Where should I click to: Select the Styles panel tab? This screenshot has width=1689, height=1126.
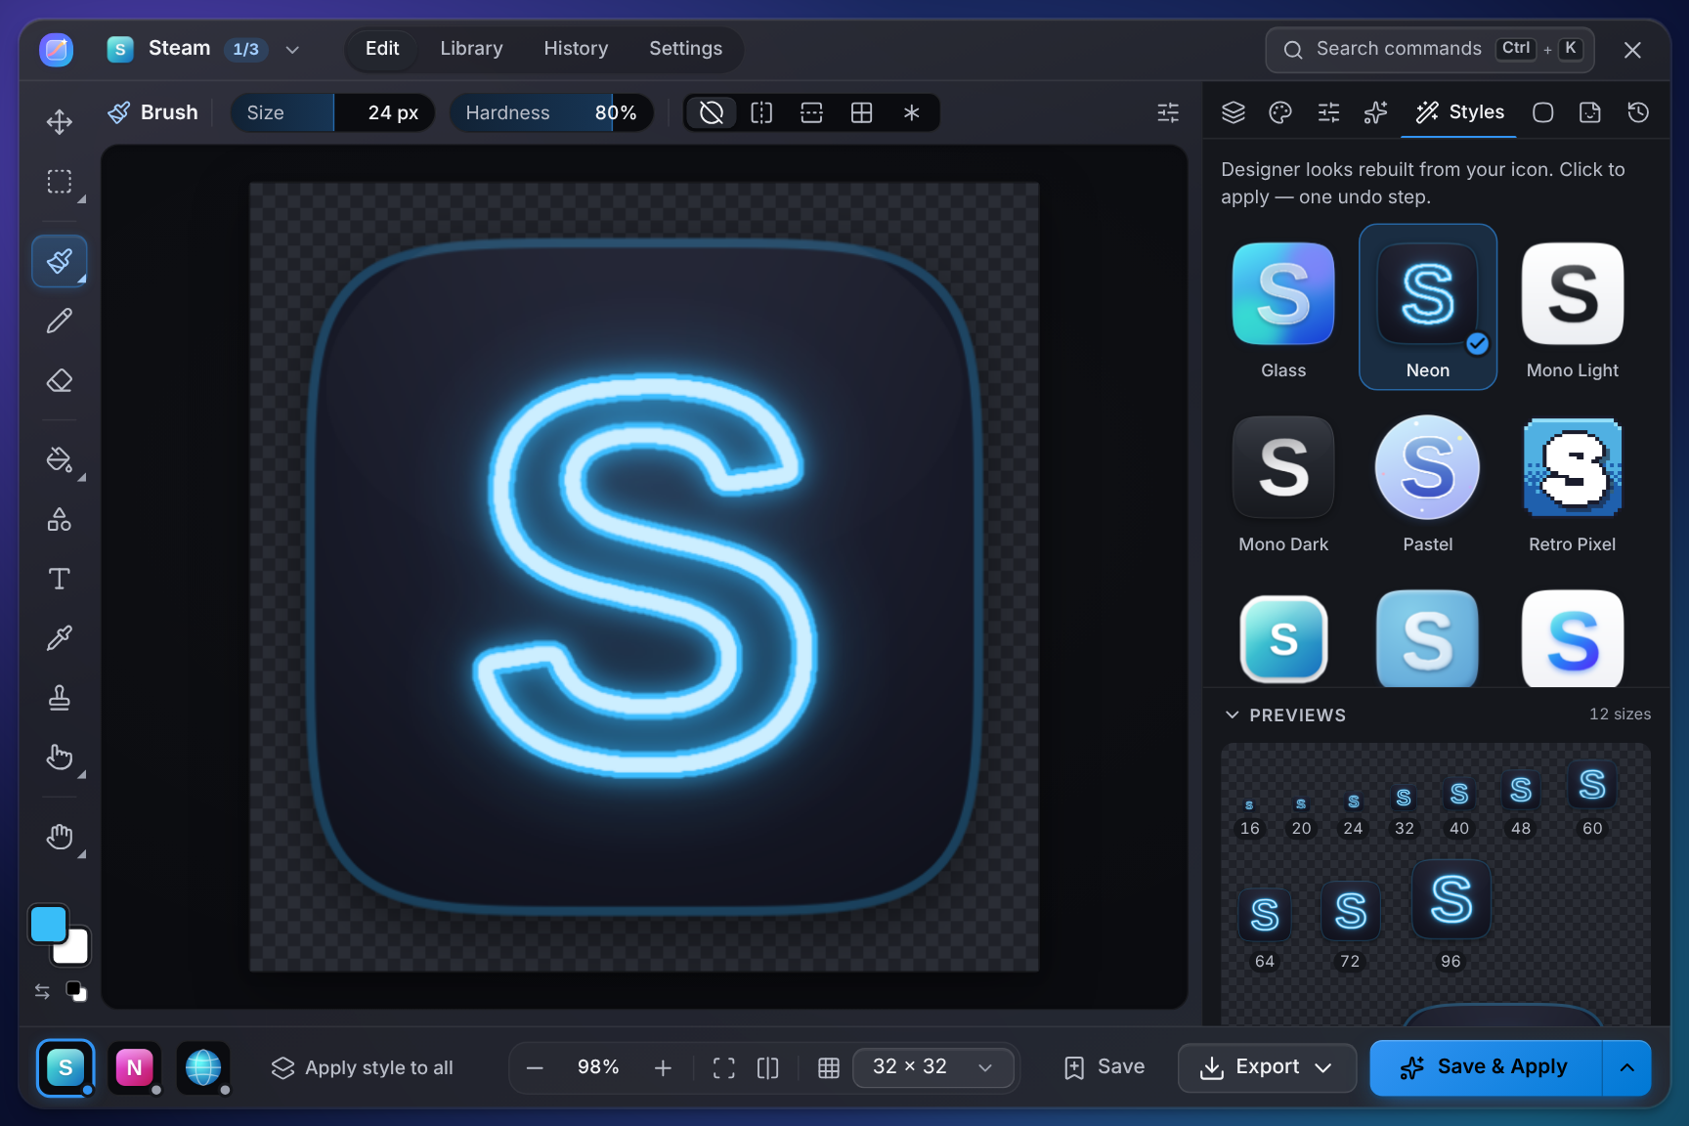(x=1459, y=112)
